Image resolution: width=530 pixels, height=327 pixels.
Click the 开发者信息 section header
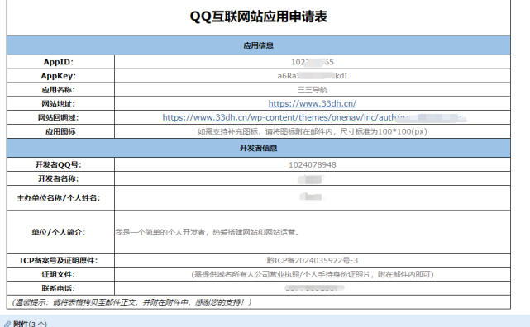(259, 148)
